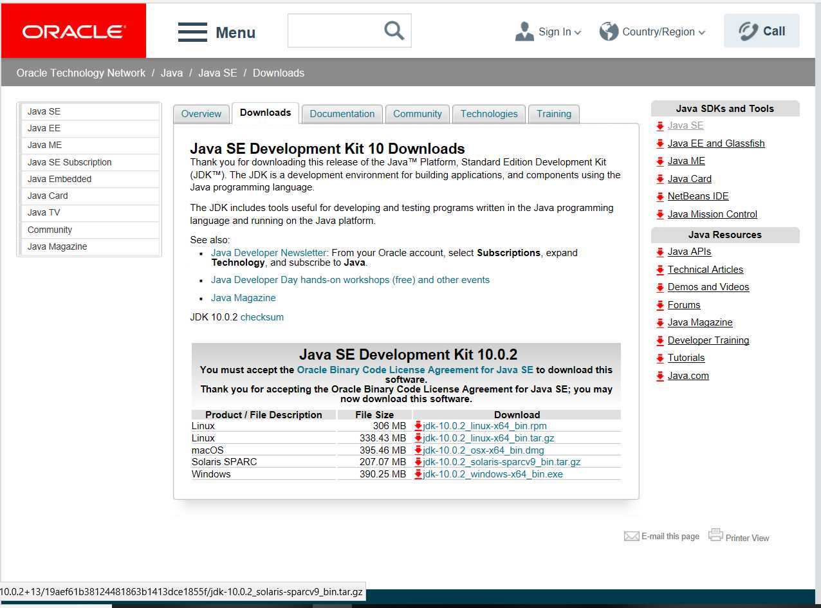Click the Oracle logo
Image resolution: width=821 pixels, height=608 pixels.
[74, 31]
